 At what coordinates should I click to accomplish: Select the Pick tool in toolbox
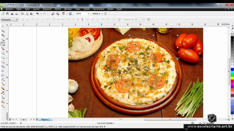coord(3,26)
